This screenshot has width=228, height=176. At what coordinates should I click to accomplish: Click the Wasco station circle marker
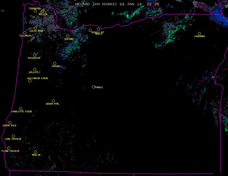(x=98, y=29)
